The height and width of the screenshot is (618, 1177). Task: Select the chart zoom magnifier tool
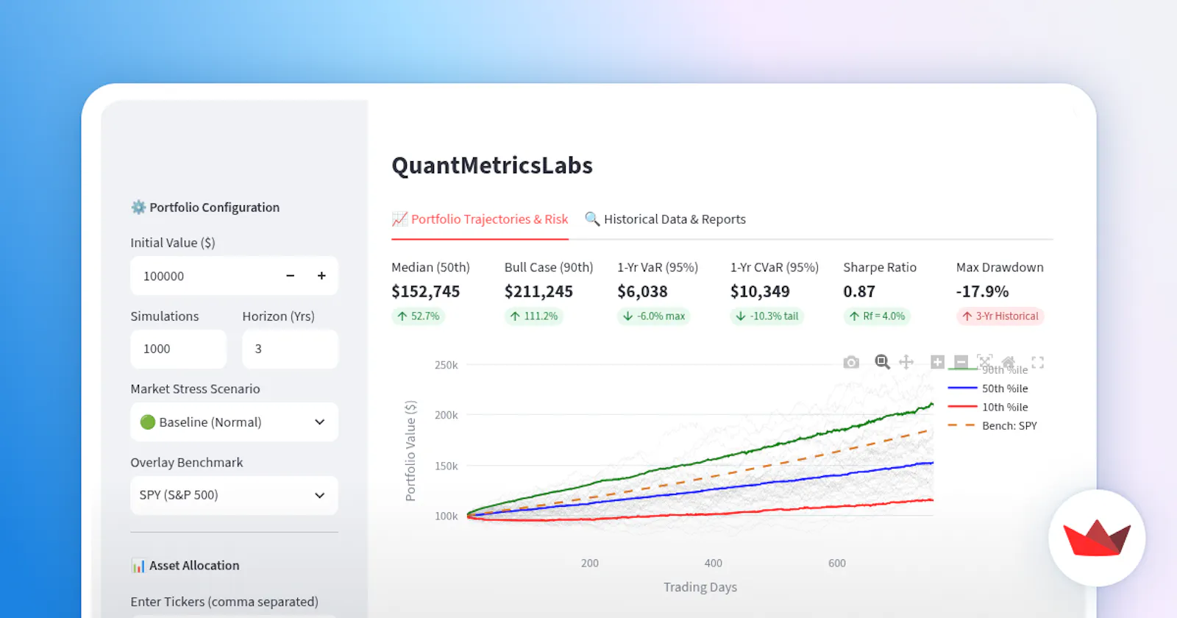pyautogui.click(x=882, y=362)
